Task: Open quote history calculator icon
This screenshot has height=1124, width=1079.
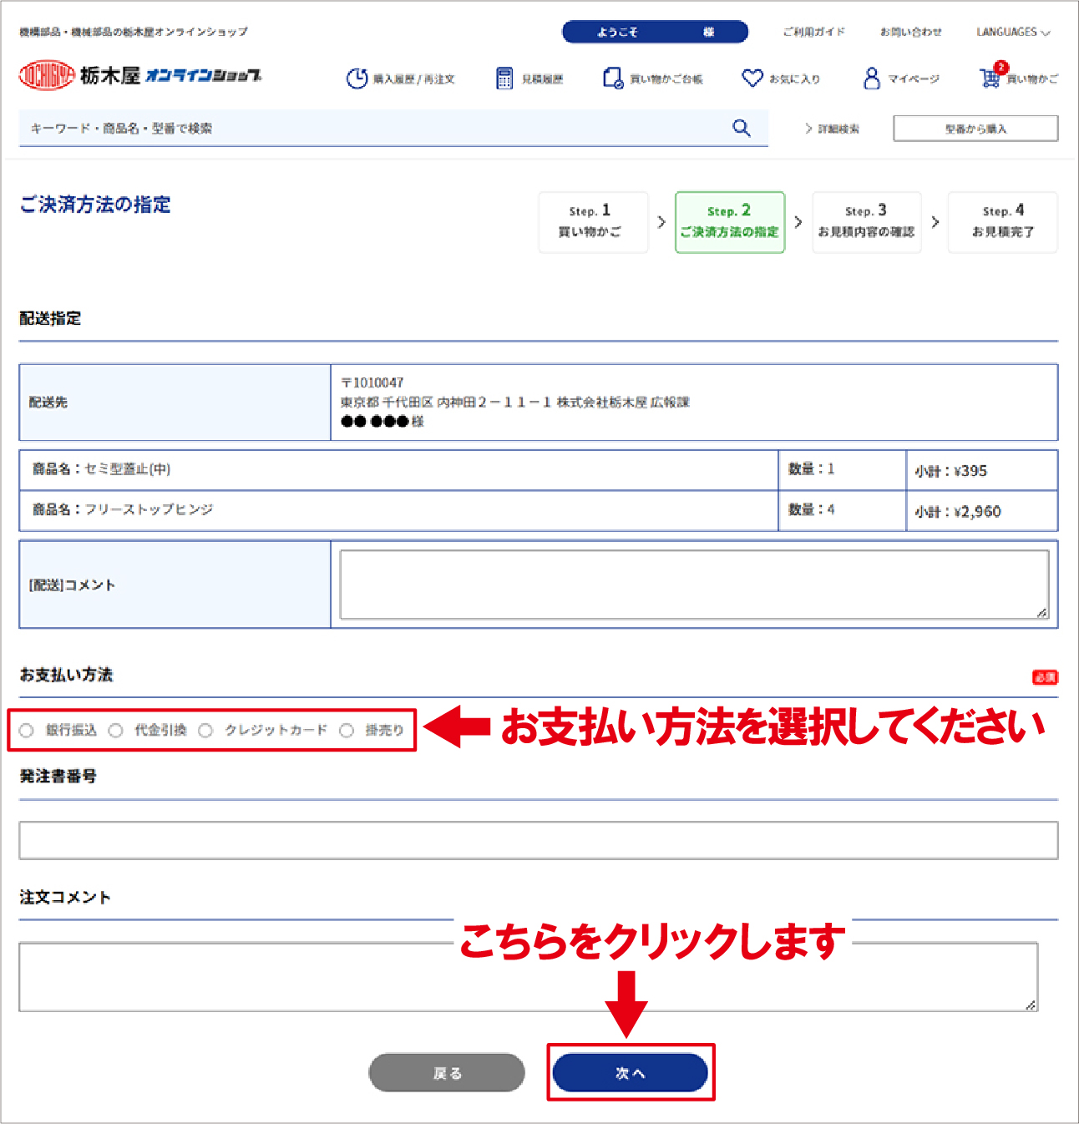Action: click(x=504, y=78)
